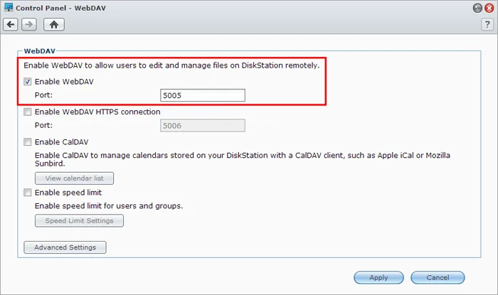Open help with the question mark button
The width and height of the screenshot is (498, 295).
coord(487,24)
